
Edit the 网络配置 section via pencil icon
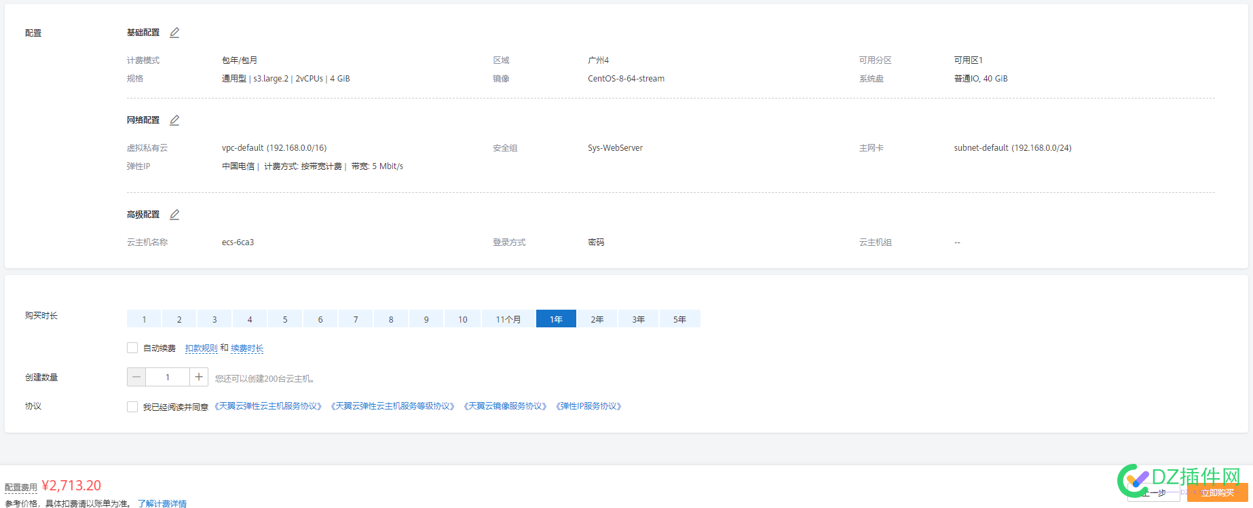click(174, 120)
